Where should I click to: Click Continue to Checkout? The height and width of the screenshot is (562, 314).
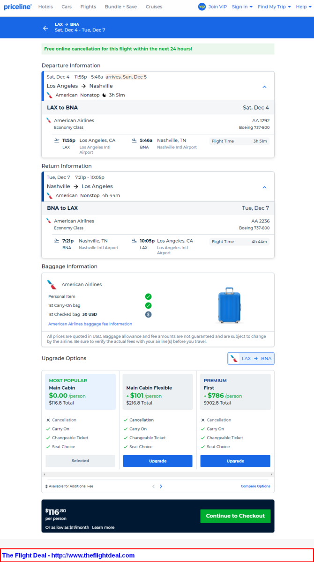click(x=235, y=516)
